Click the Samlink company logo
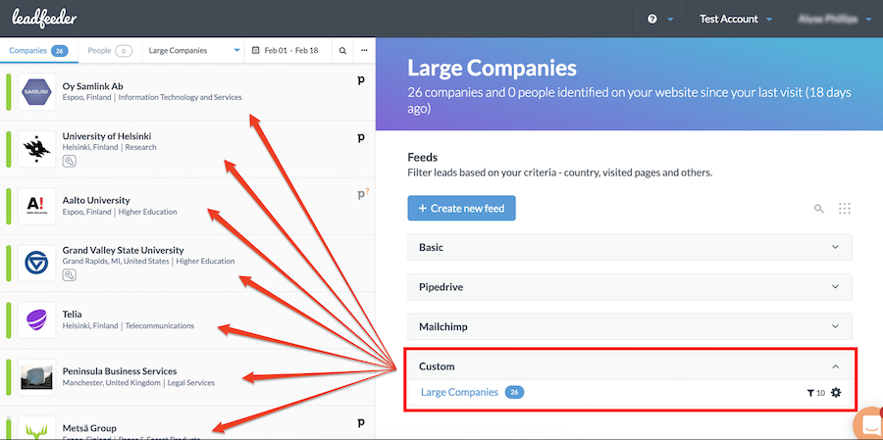The width and height of the screenshot is (883, 440). coord(36,92)
